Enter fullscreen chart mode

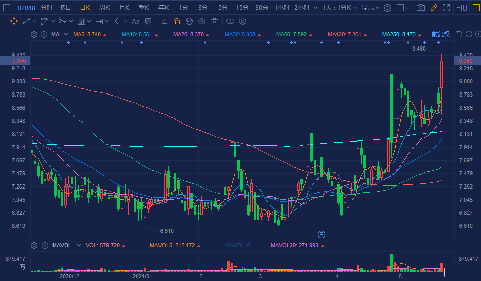coord(446,8)
